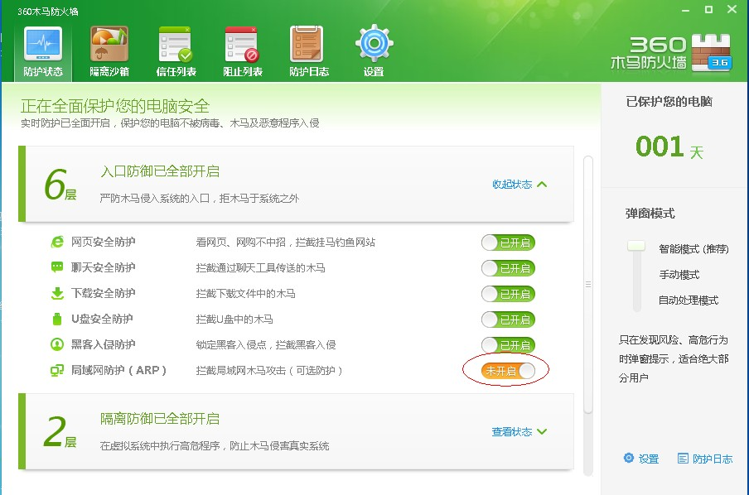
Task: Open the 信任列表 trust list icon
Action: click(176, 44)
